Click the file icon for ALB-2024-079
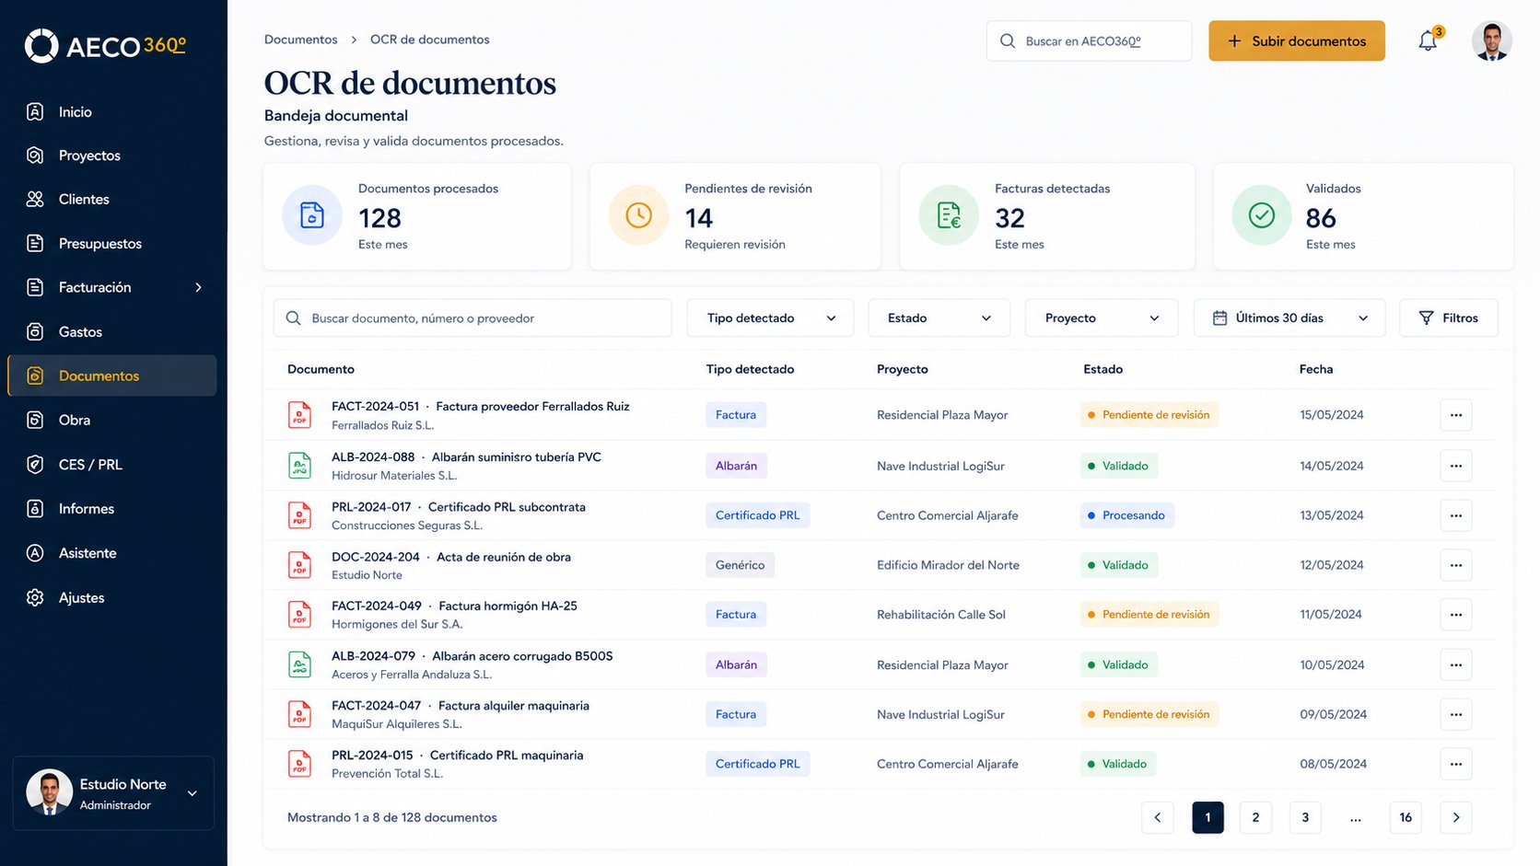This screenshot has height=866, width=1540. [300, 664]
